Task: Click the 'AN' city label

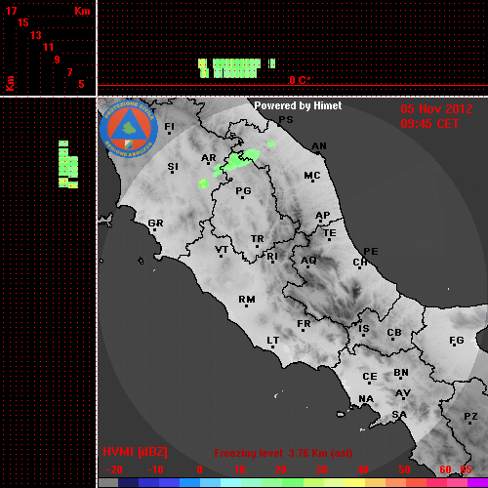Action: click(319, 146)
